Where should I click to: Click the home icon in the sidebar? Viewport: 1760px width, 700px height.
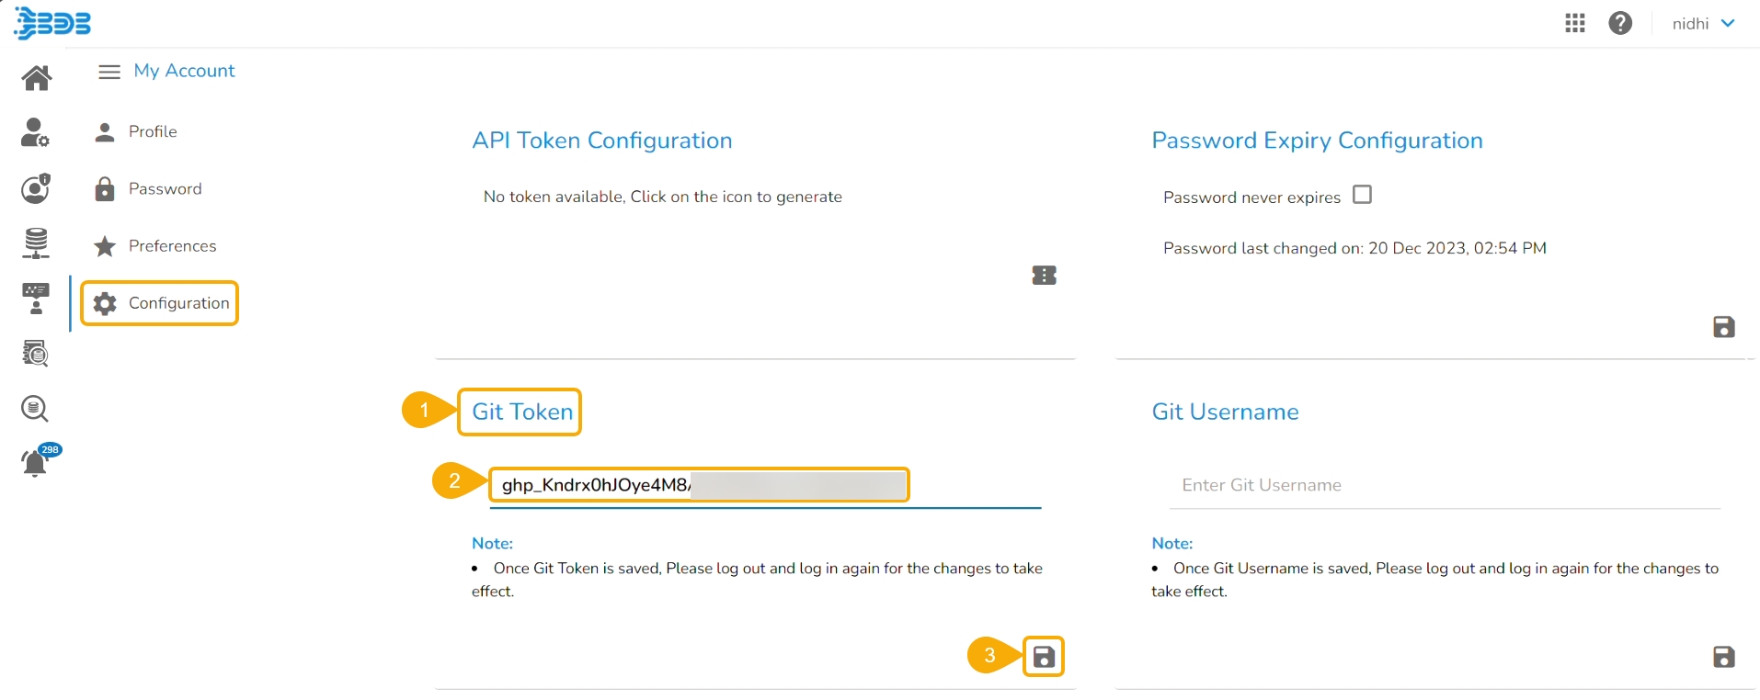click(37, 78)
